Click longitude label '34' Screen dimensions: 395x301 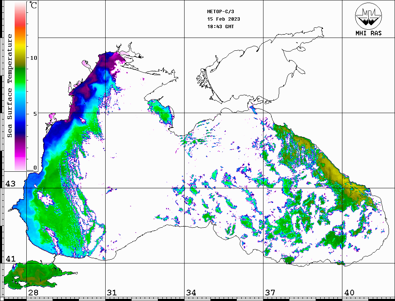pyautogui.click(x=191, y=293)
